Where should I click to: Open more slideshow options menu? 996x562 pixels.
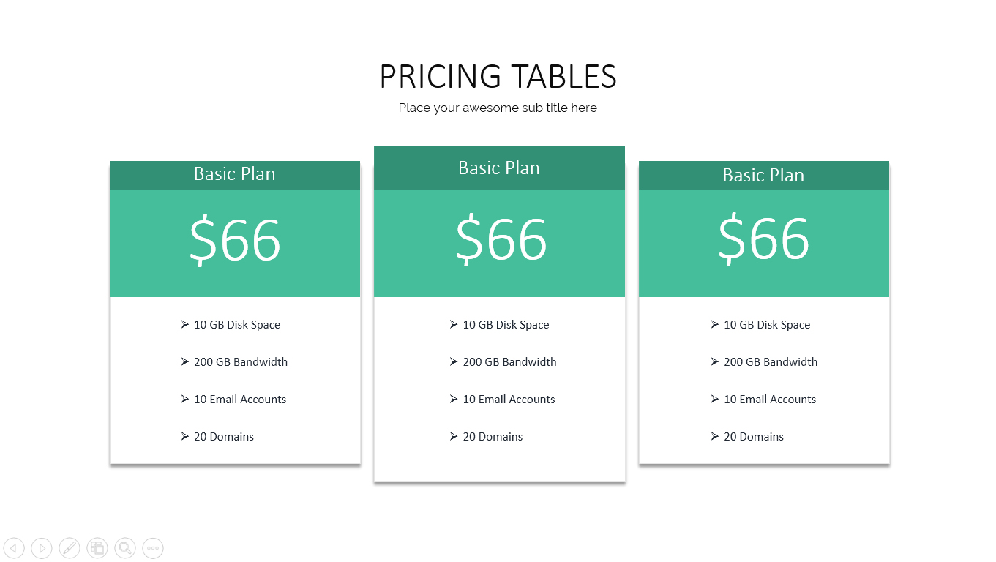tap(153, 547)
